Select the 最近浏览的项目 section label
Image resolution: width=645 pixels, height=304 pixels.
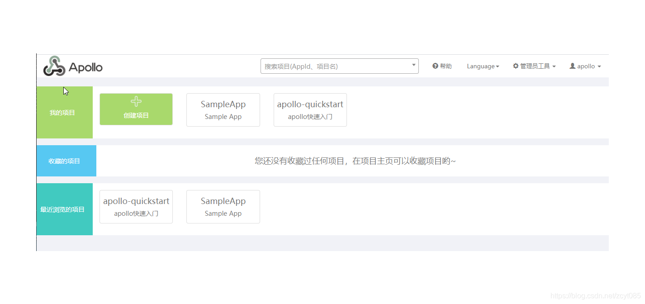62,209
